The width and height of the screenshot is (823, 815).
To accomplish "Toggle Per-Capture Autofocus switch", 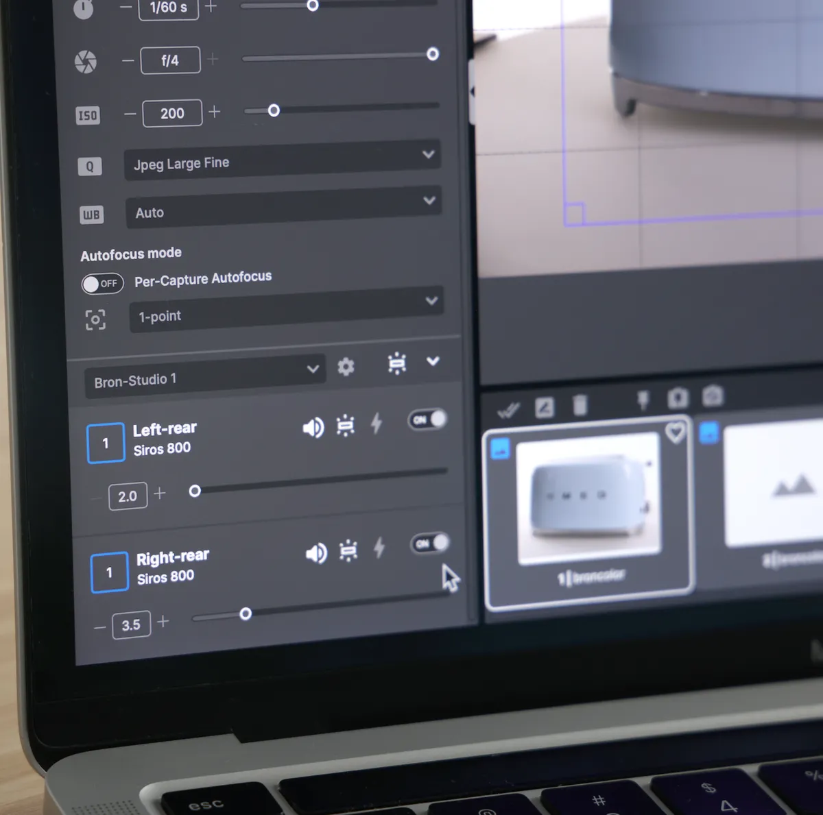I will (102, 283).
